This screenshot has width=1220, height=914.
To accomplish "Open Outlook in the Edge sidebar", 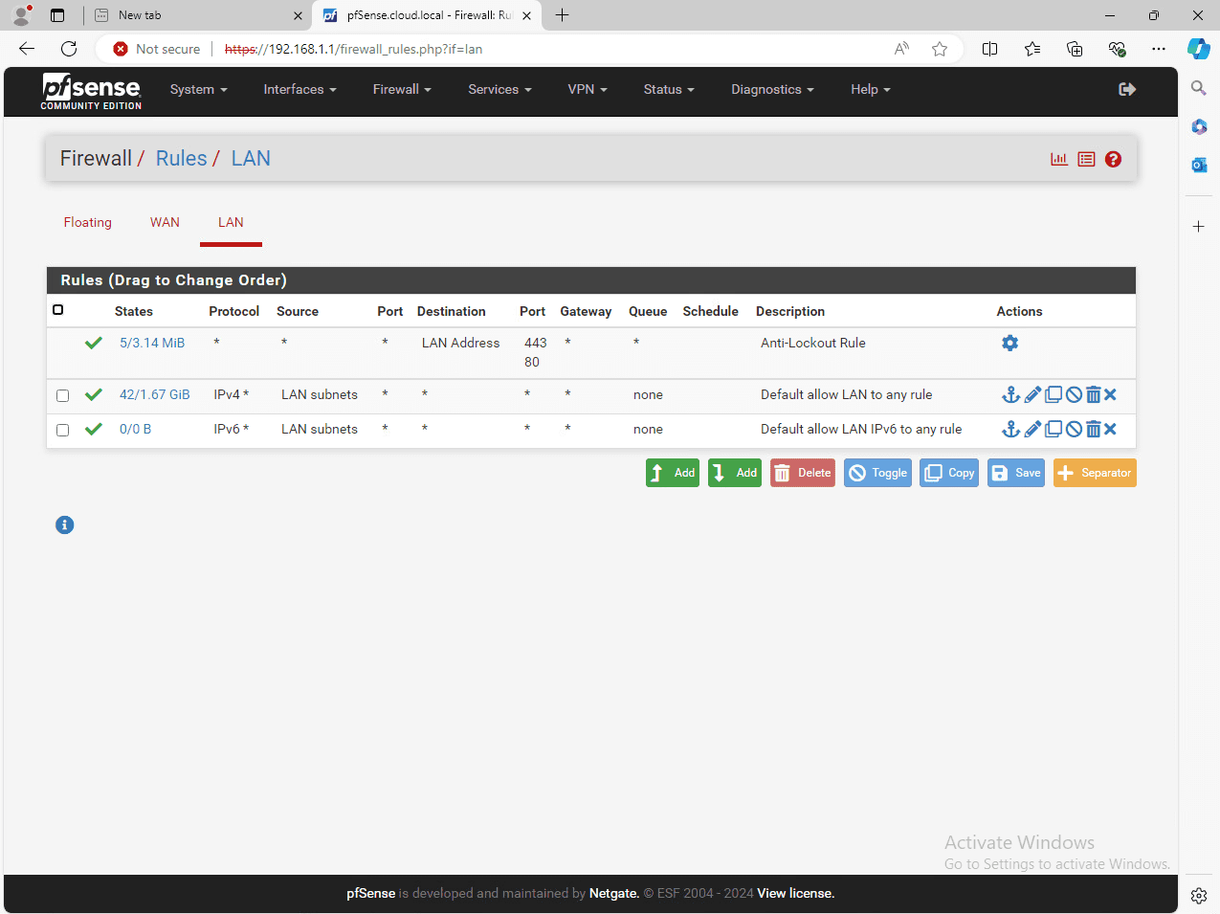I will [x=1199, y=165].
